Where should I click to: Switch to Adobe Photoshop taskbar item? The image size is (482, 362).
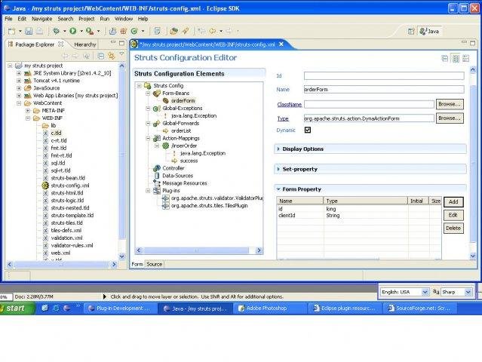tap(269, 308)
